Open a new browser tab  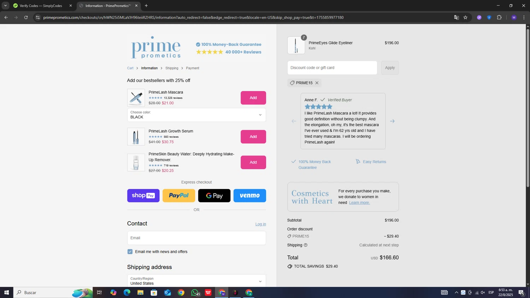click(146, 6)
